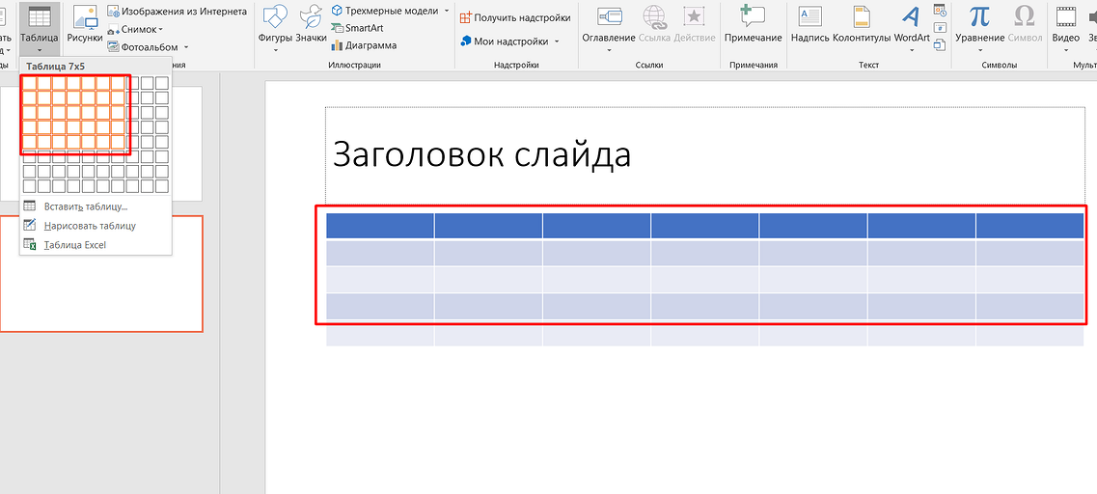Insert a SmartArt graphic
This screenshot has width=1097, height=494.
(x=357, y=28)
